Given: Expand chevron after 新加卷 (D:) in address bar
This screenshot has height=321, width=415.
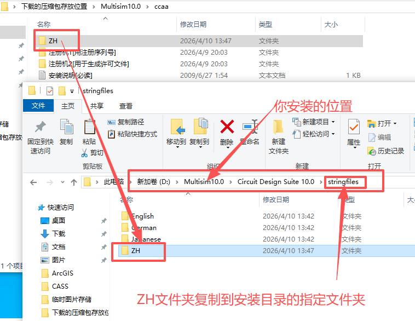Looking at the screenshot, I should pos(177,182).
